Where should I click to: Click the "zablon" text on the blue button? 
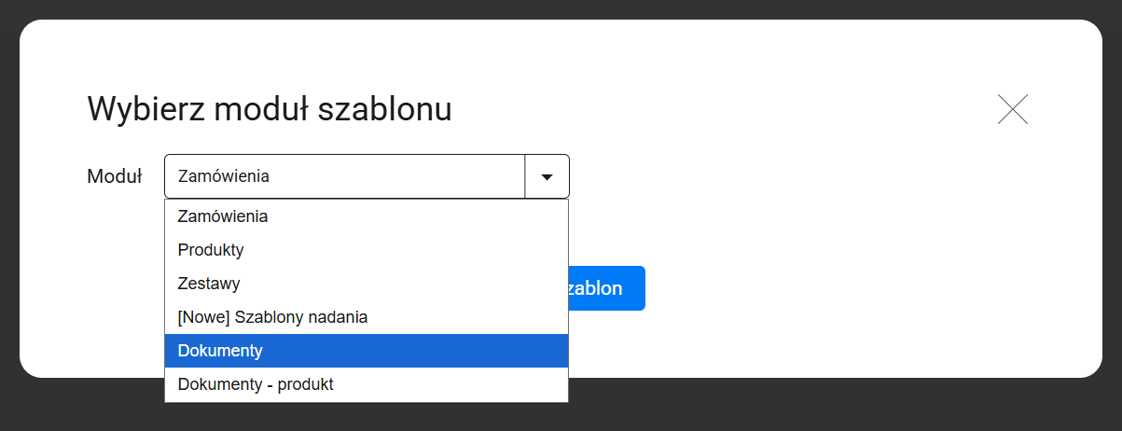point(597,288)
